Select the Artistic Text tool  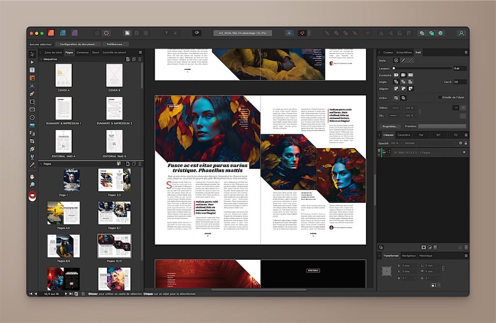[32, 86]
